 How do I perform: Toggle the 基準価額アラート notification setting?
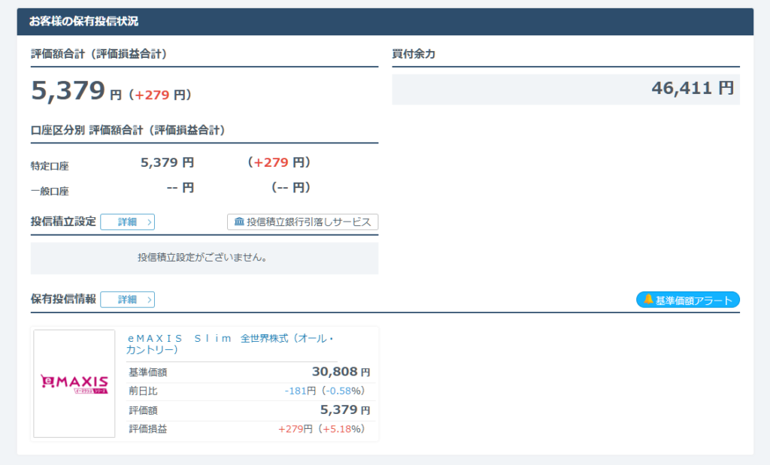687,299
